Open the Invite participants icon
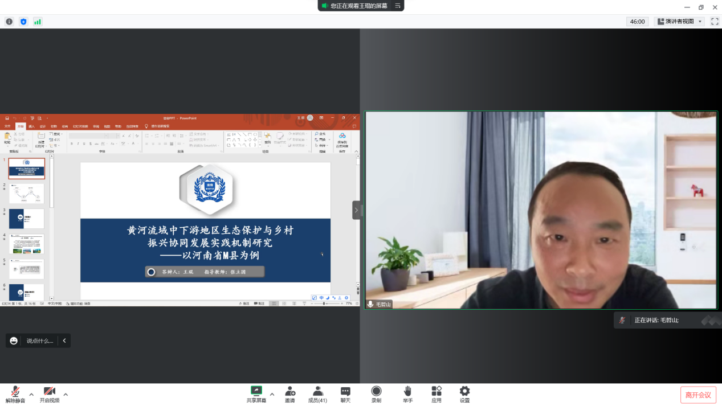Image resolution: width=722 pixels, height=406 pixels. click(290, 394)
